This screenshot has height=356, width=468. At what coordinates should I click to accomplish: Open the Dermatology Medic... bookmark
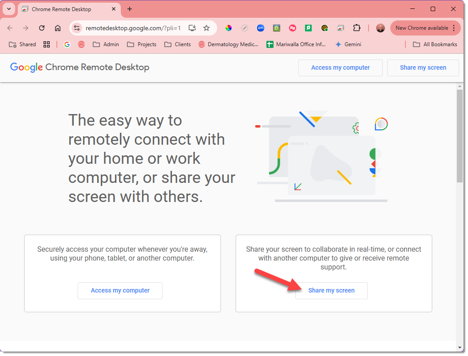click(x=229, y=44)
